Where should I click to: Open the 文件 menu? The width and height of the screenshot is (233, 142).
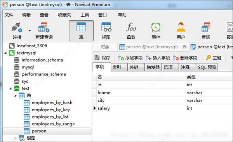click(x=9, y=15)
